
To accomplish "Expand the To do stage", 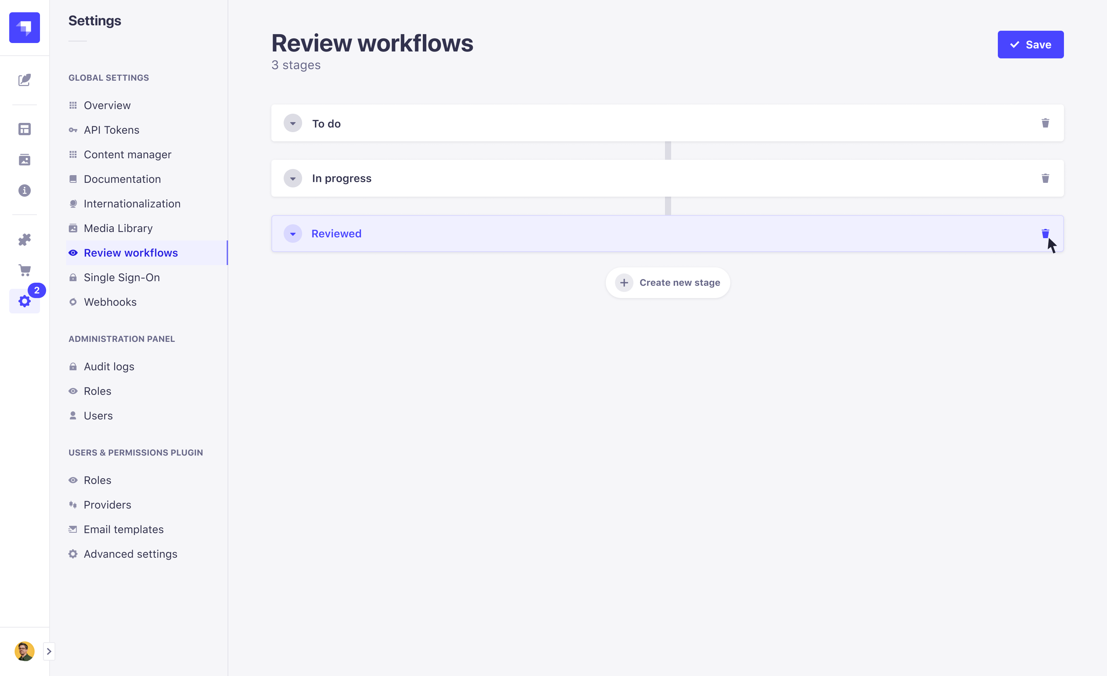I will [293, 123].
